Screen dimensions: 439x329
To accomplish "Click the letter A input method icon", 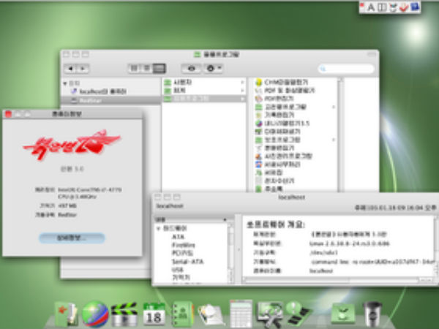I will pos(371,7).
